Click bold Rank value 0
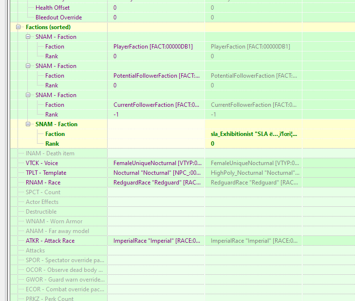 212,144
